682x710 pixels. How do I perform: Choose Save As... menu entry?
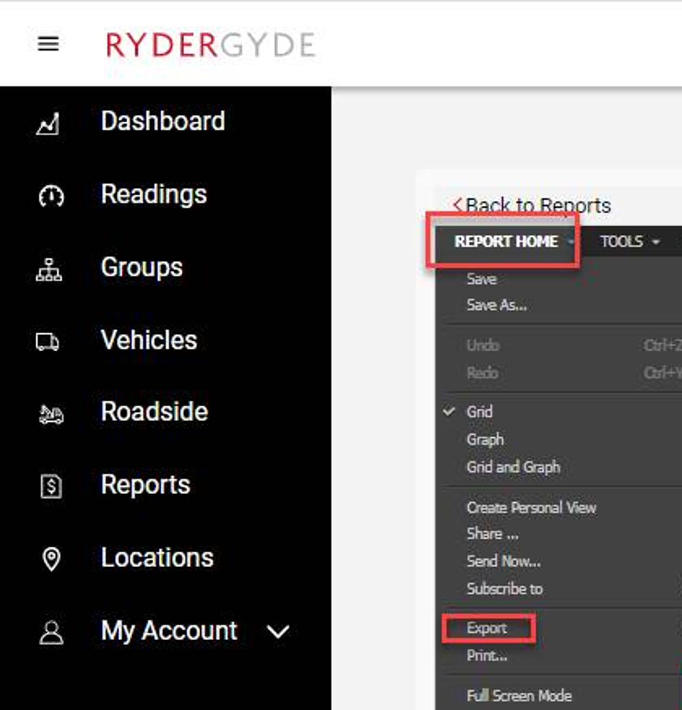point(496,305)
